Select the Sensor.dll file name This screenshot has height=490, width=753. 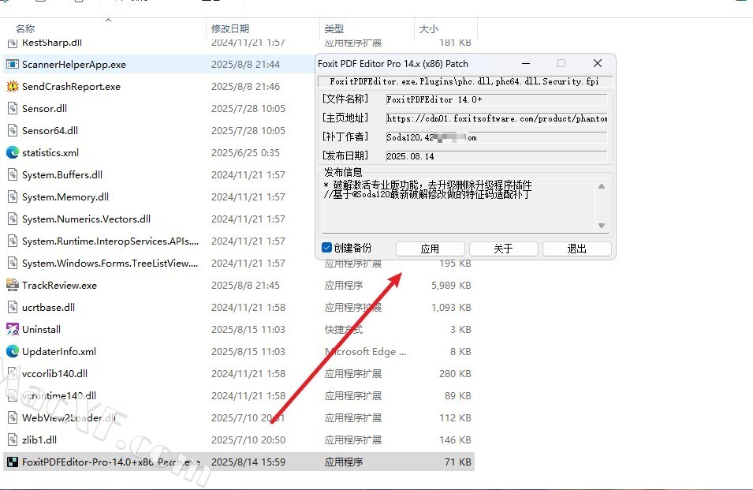click(44, 109)
